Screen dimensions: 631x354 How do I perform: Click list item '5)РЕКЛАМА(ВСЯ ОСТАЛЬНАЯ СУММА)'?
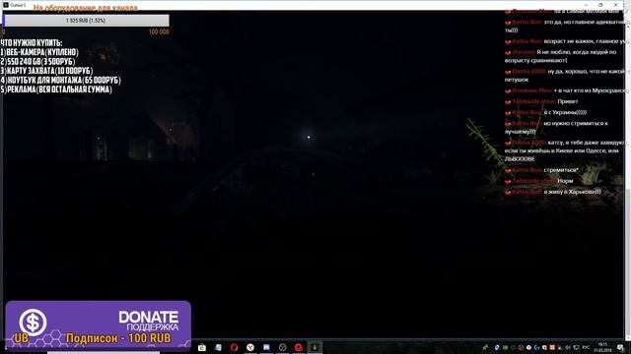coord(56,89)
